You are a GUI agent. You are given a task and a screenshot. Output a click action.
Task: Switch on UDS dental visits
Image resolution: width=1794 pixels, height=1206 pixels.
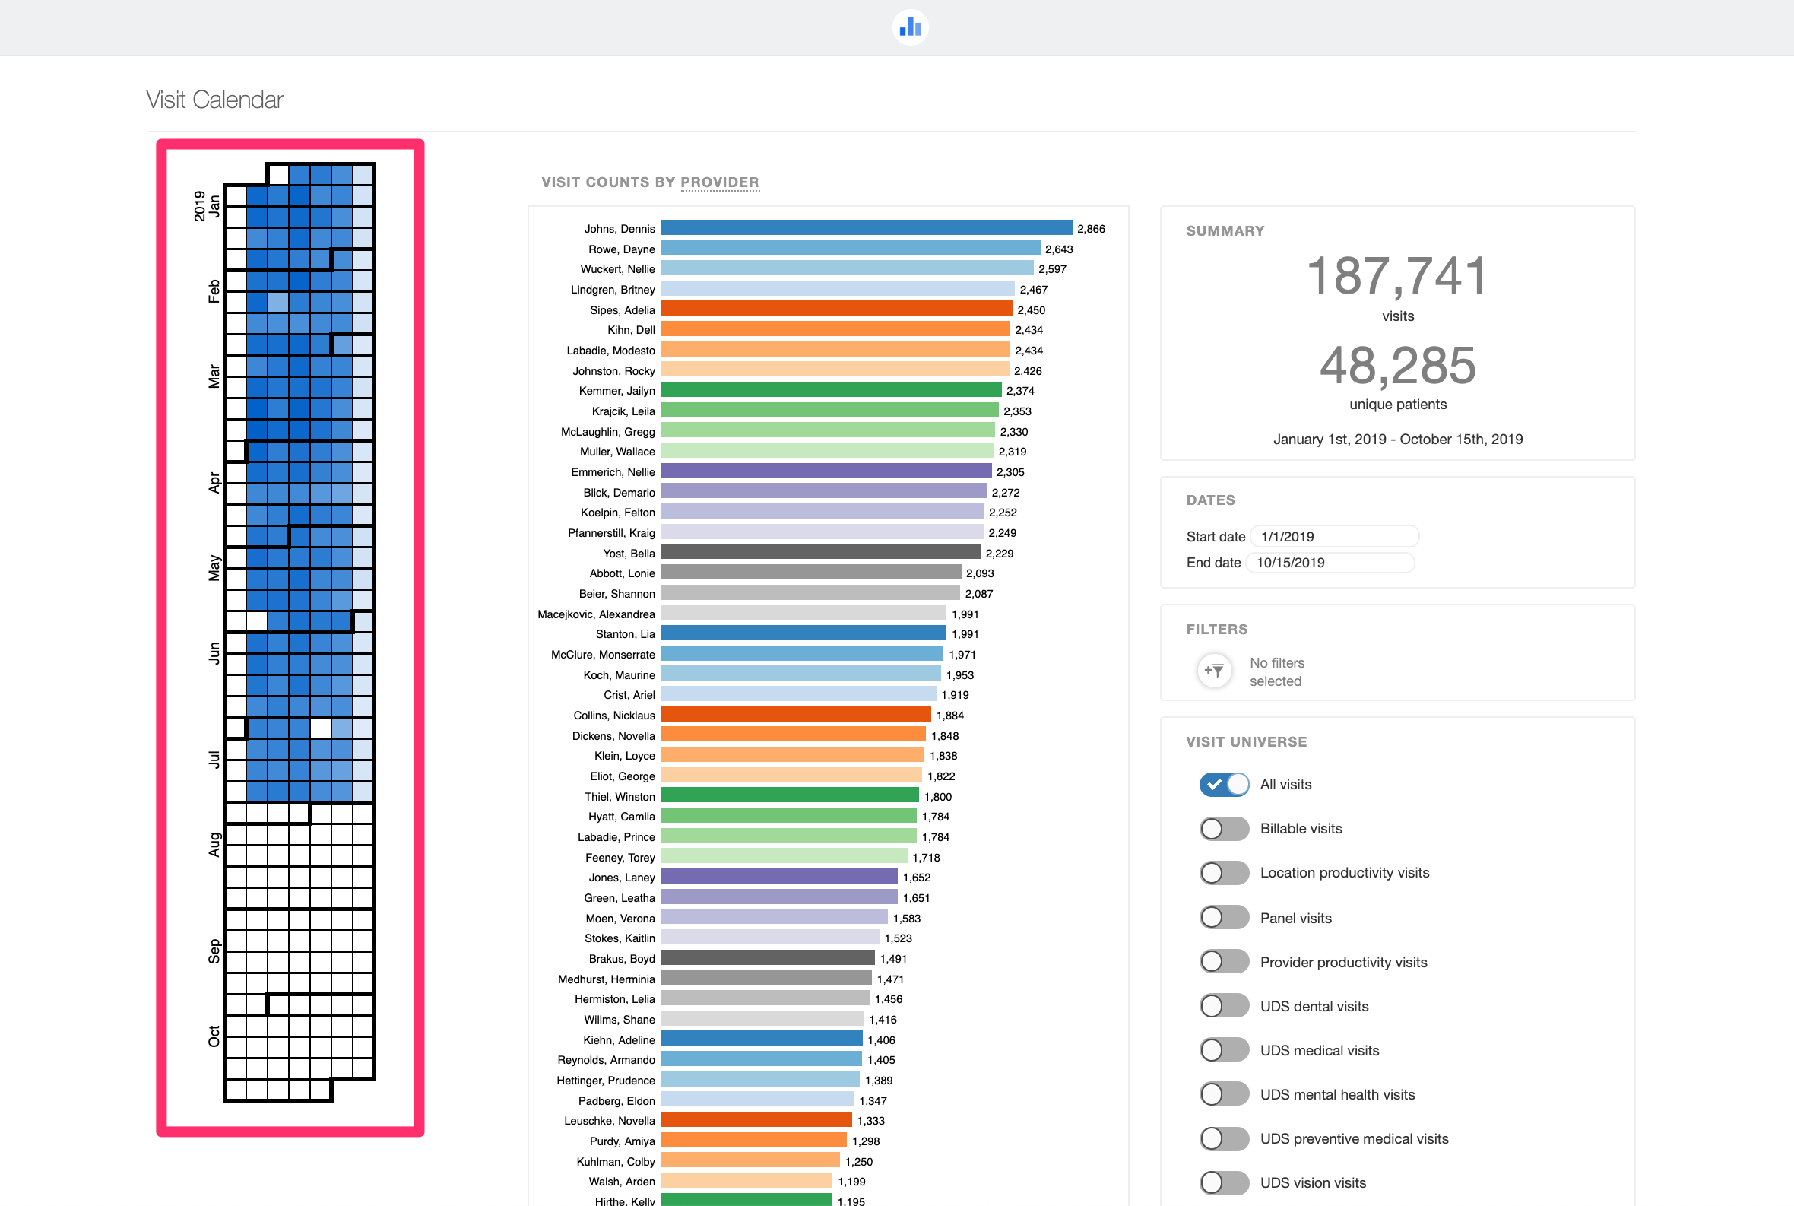(1223, 1006)
